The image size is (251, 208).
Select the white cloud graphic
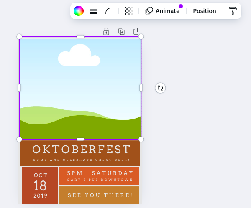coord(79,55)
